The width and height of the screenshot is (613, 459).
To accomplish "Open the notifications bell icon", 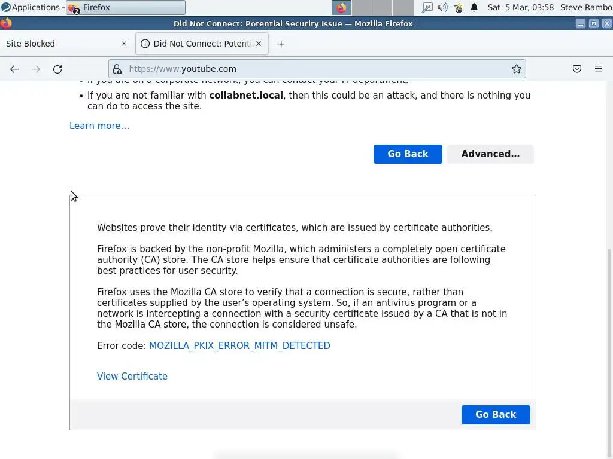I will pos(474,7).
